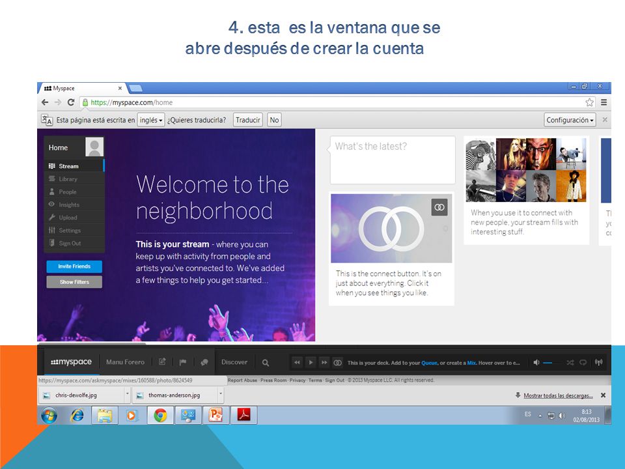
Task: Reload the Myspace page
Action: (x=71, y=102)
